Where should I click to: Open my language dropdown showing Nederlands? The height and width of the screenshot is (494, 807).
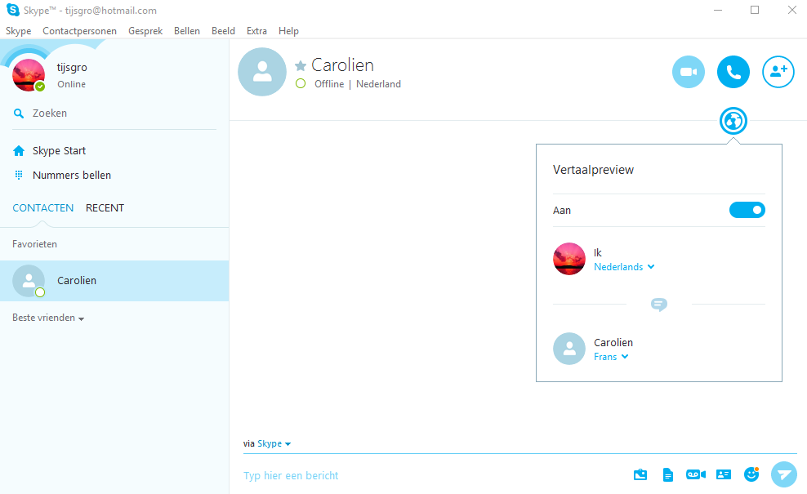click(x=624, y=267)
